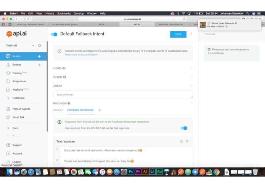
Task: Launch Lightroom from the dock
Action: tap(152, 172)
